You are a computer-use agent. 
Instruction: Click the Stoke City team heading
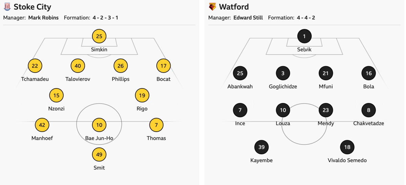click(32, 7)
